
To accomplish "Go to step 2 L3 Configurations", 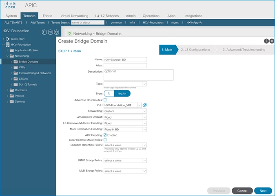I will 195,50.
